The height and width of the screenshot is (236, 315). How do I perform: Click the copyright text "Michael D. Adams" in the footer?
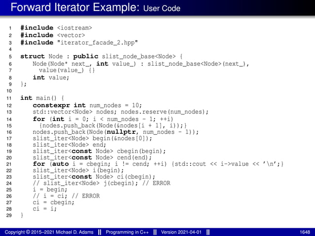75,232
